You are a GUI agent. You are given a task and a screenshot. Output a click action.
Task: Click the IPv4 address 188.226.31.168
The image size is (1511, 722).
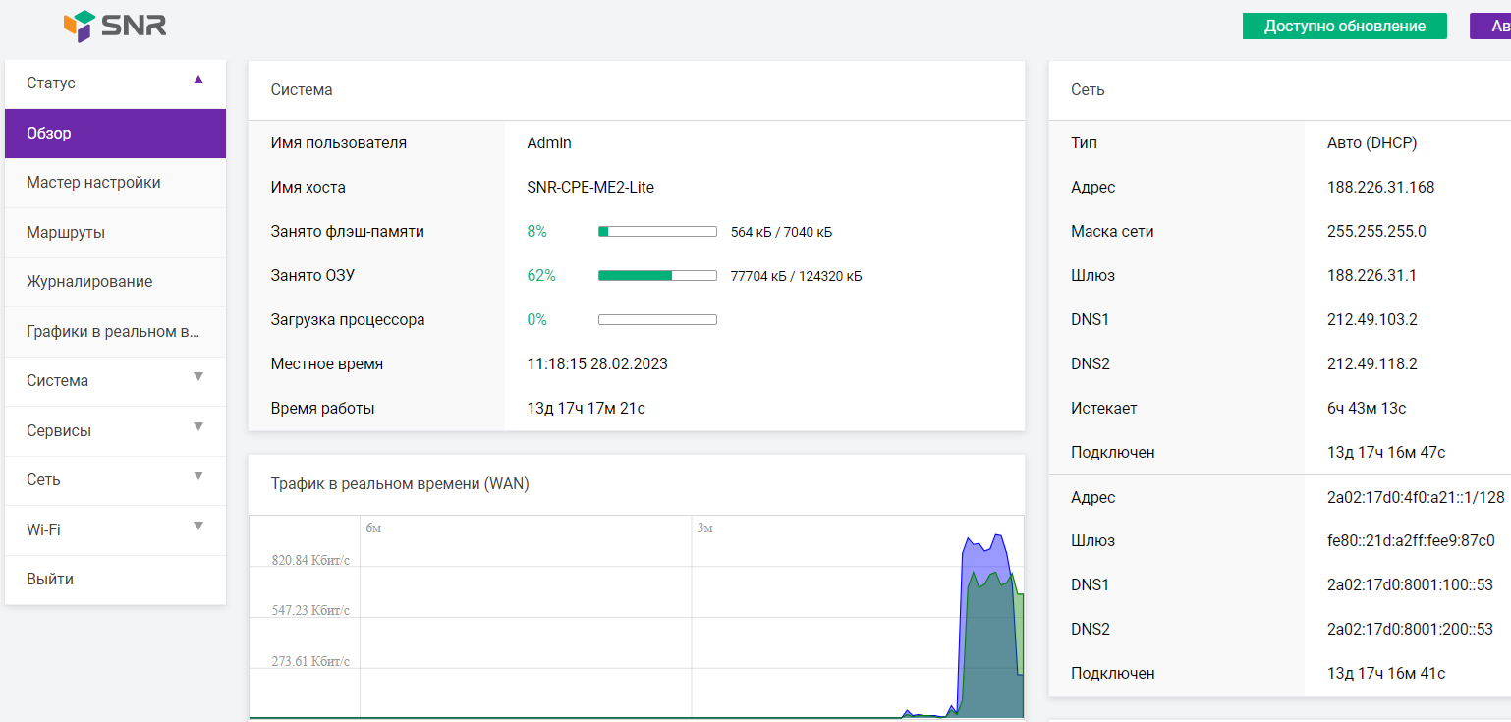1380,188
